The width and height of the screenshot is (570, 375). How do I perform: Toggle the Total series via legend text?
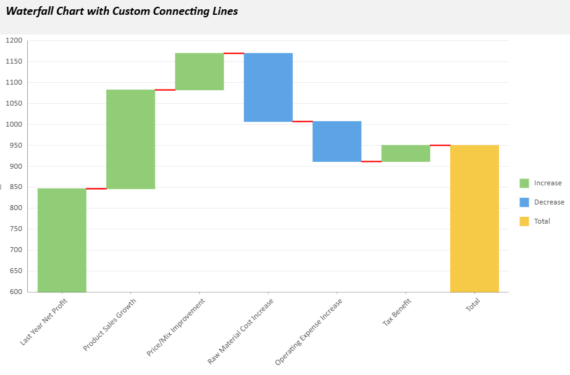pyautogui.click(x=542, y=221)
